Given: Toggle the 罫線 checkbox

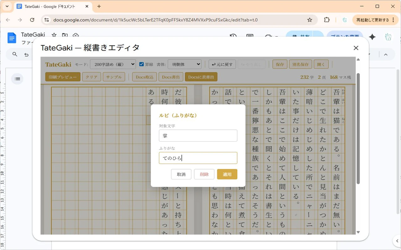Looking at the screenshot, I should 142,64.
